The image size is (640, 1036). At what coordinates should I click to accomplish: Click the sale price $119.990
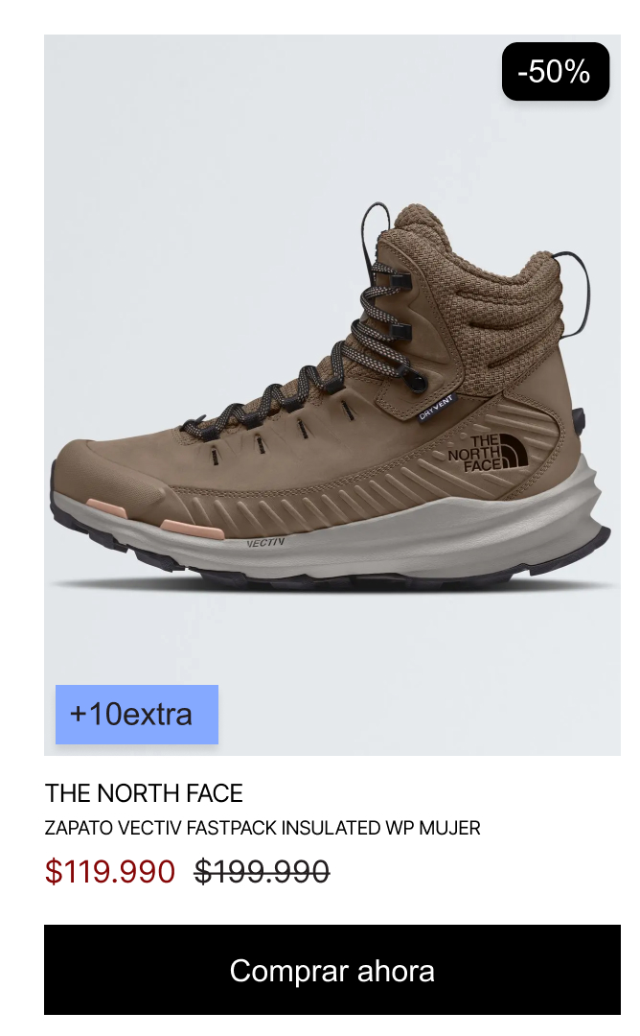pos(110,871)
